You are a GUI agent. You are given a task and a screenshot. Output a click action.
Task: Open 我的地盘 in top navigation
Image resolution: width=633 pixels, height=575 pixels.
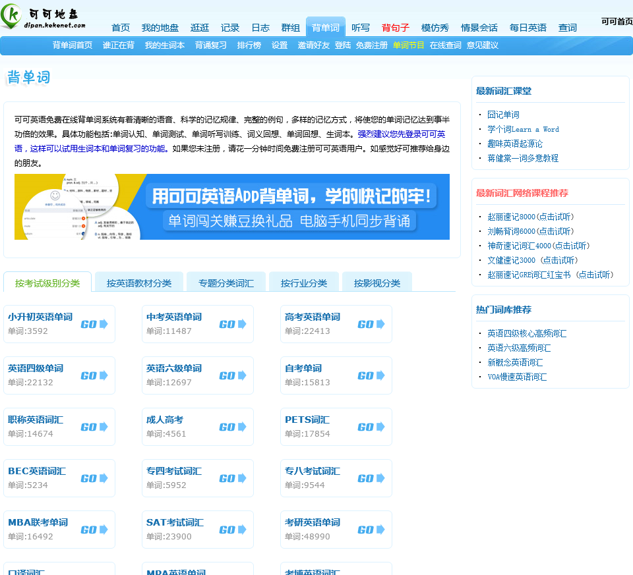click(160, 28)
